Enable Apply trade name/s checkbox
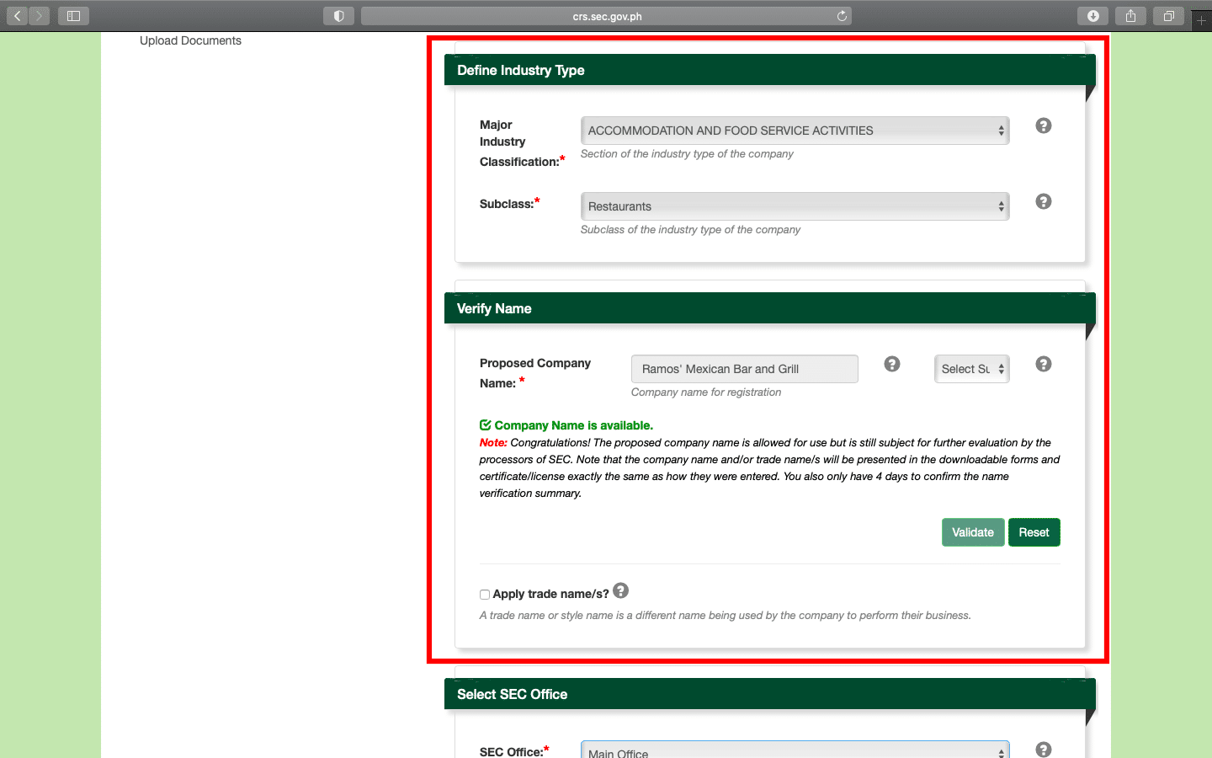This screenshot has height=758, width=1212. [485, 595]
